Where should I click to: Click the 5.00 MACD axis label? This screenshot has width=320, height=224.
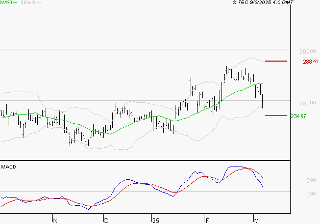(x=311, y=180)
